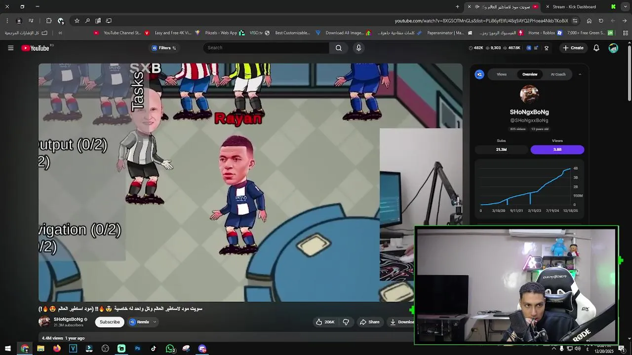This screenshot has height=355, width=632.
Task: Open SHoNgxBoNg channel name link
Action: [68, 319]
